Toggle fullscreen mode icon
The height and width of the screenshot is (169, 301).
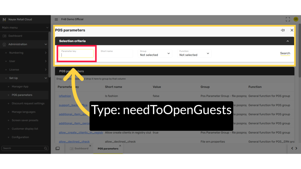click(288, 19)
